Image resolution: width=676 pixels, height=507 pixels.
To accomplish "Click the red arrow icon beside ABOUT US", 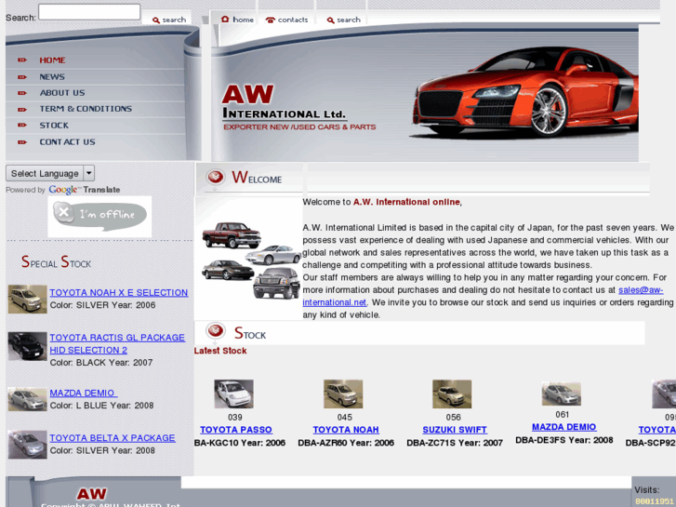I will coord(22,93).
